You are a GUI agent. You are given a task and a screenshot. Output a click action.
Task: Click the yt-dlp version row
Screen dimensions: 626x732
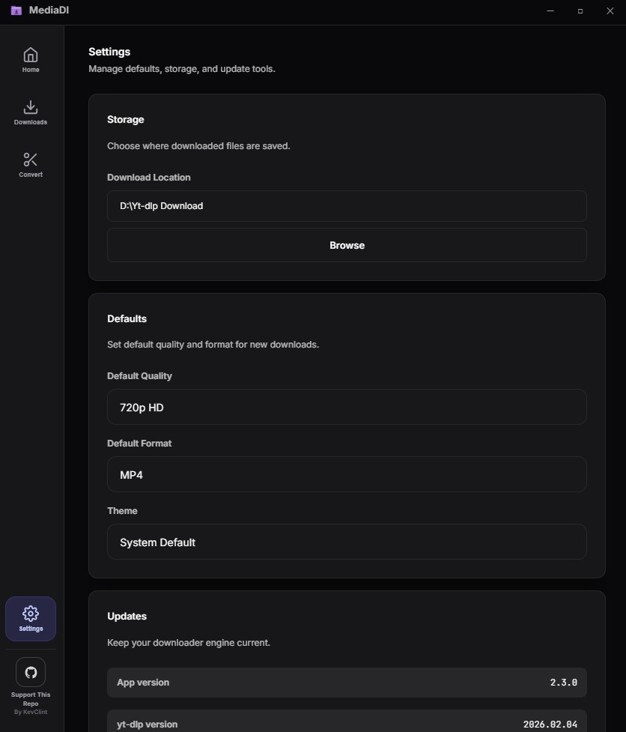click(x=347, y=723)
